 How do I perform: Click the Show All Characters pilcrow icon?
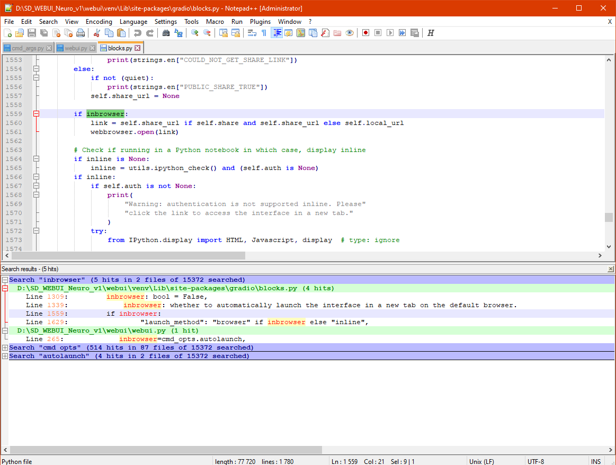click(264, 33)
